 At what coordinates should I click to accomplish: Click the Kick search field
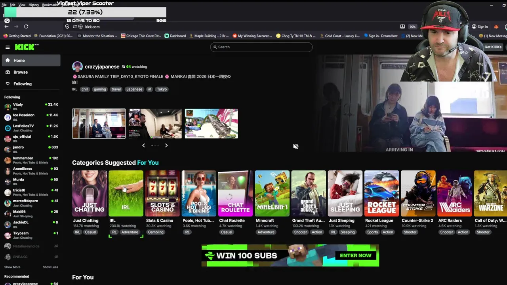click(x=261, y=47)
